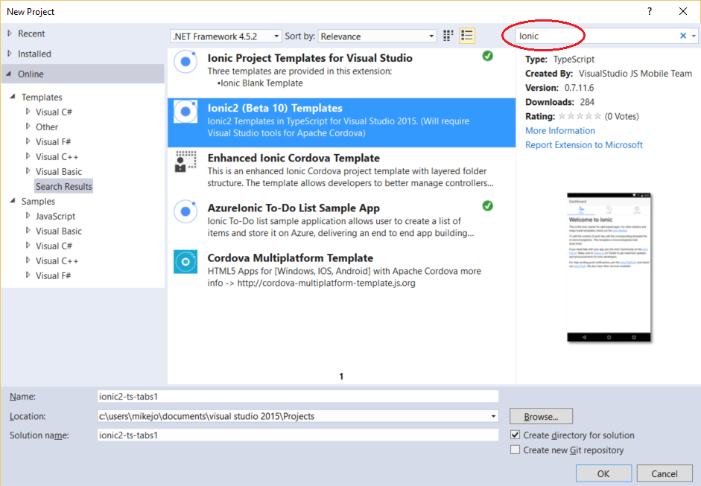The height and width of the screenshot is (486, 701).
Task: Open the search box history dropdown arrow
Action: coord(694,36)
